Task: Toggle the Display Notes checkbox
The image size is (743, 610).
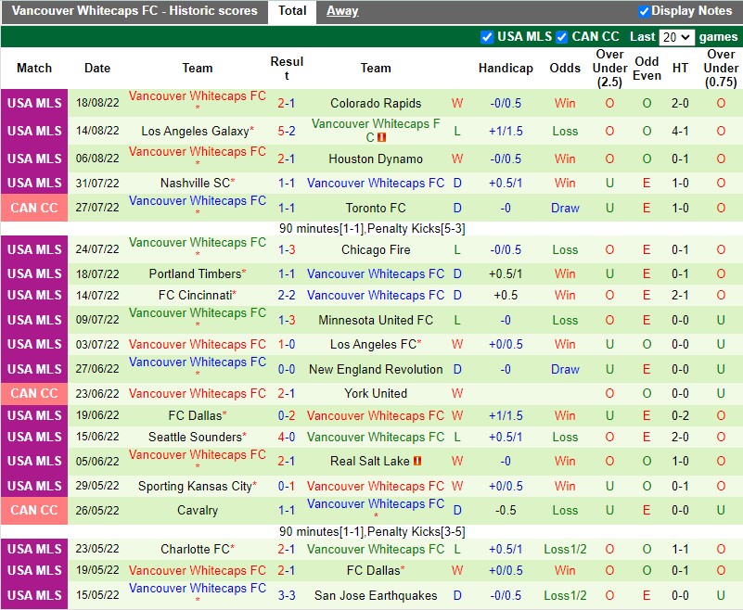Action: [644, 10]
